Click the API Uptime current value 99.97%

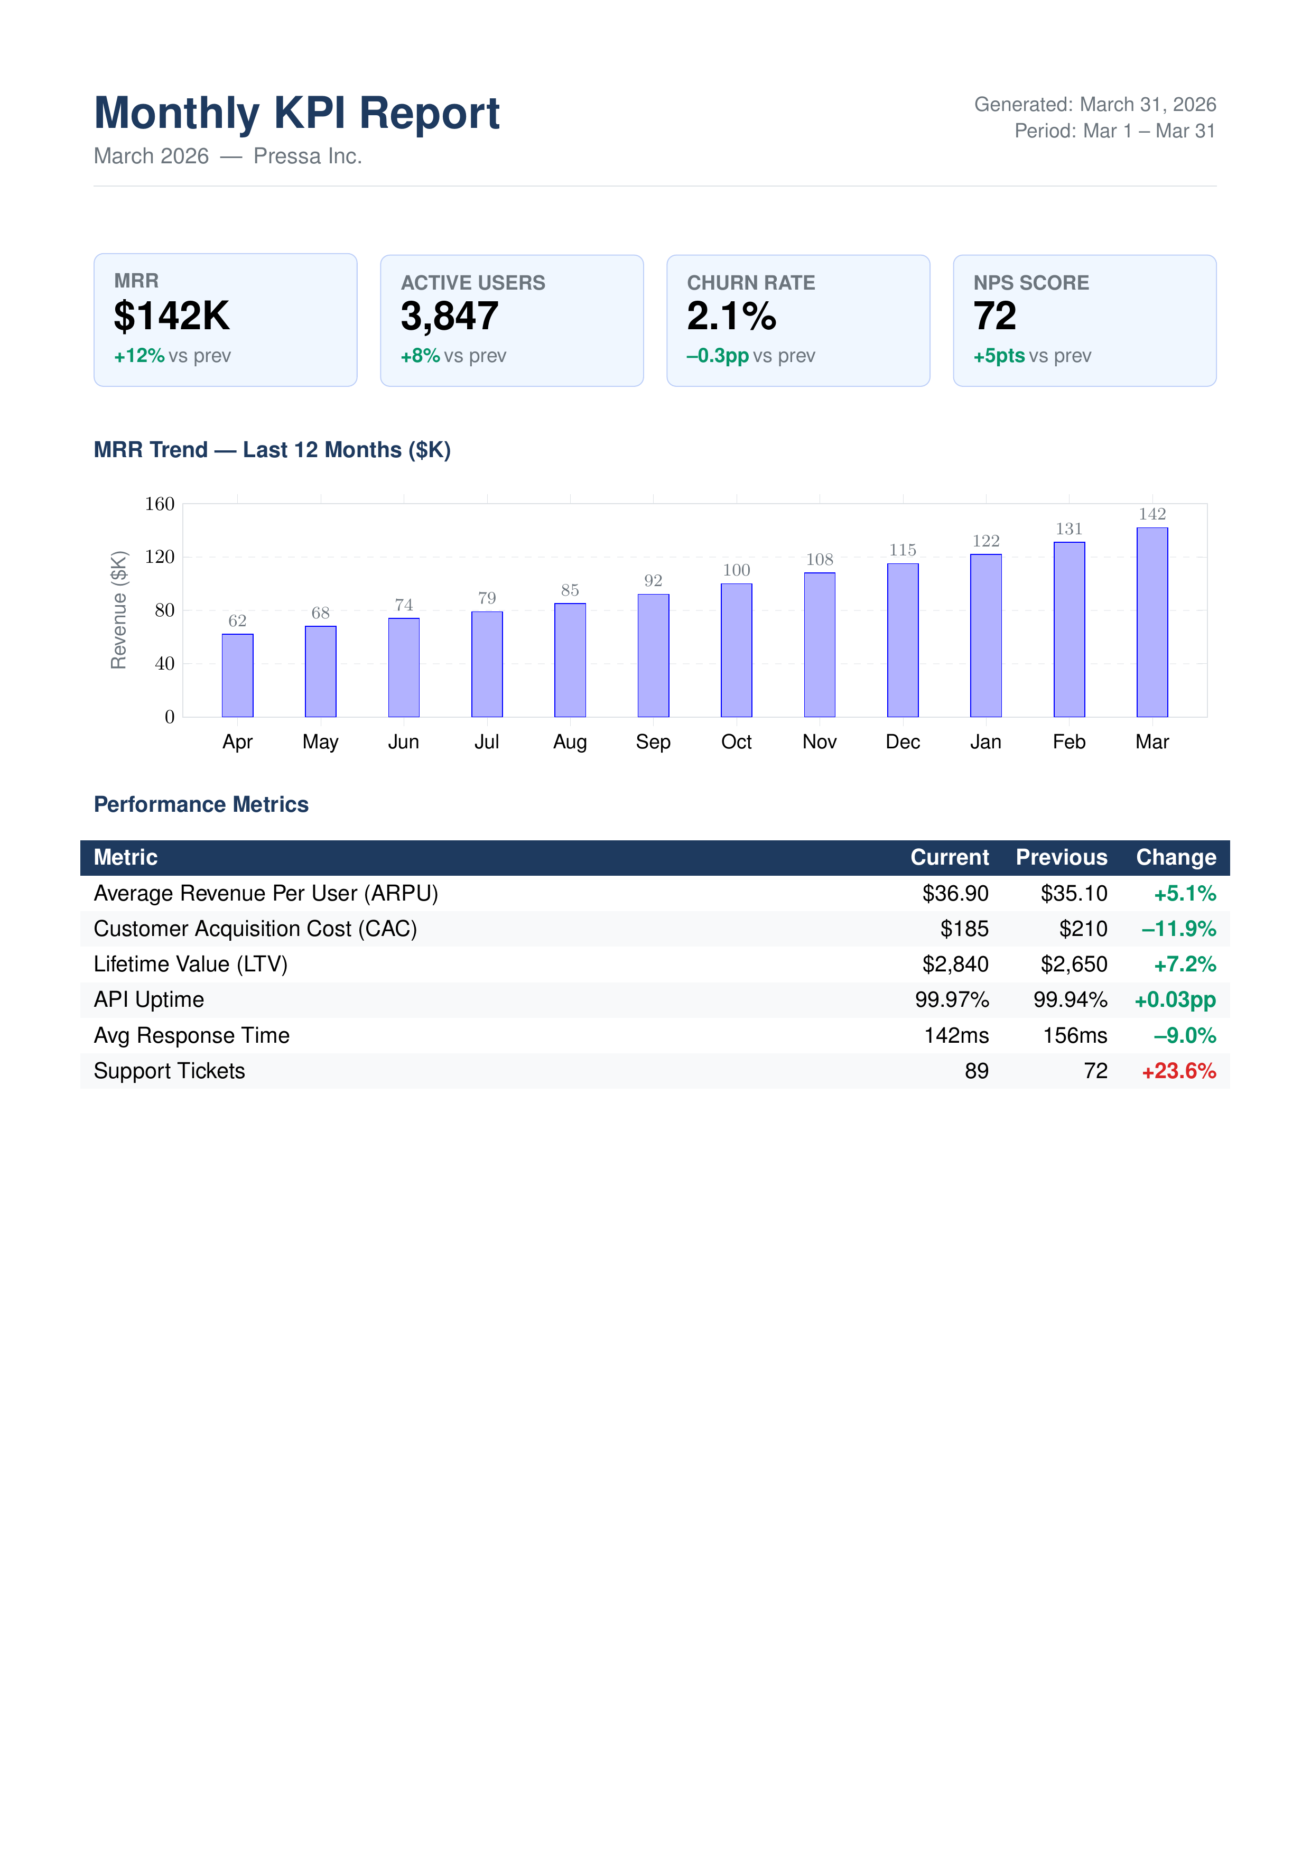(x=952, y=1000)
